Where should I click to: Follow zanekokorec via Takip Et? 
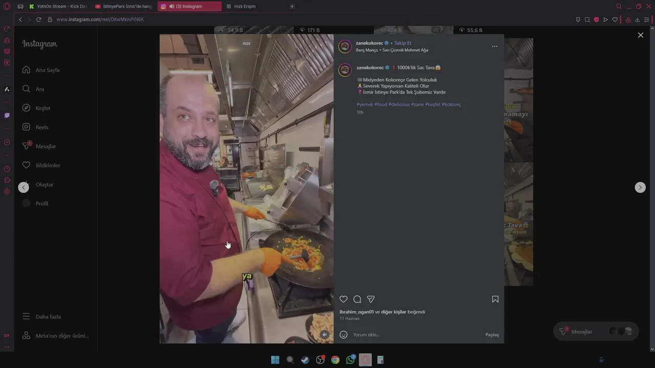403,43
